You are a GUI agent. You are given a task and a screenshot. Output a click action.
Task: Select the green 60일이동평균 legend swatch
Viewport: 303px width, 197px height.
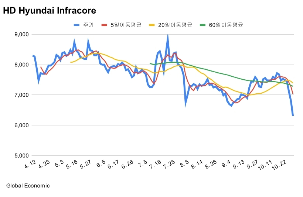point(203,25)
